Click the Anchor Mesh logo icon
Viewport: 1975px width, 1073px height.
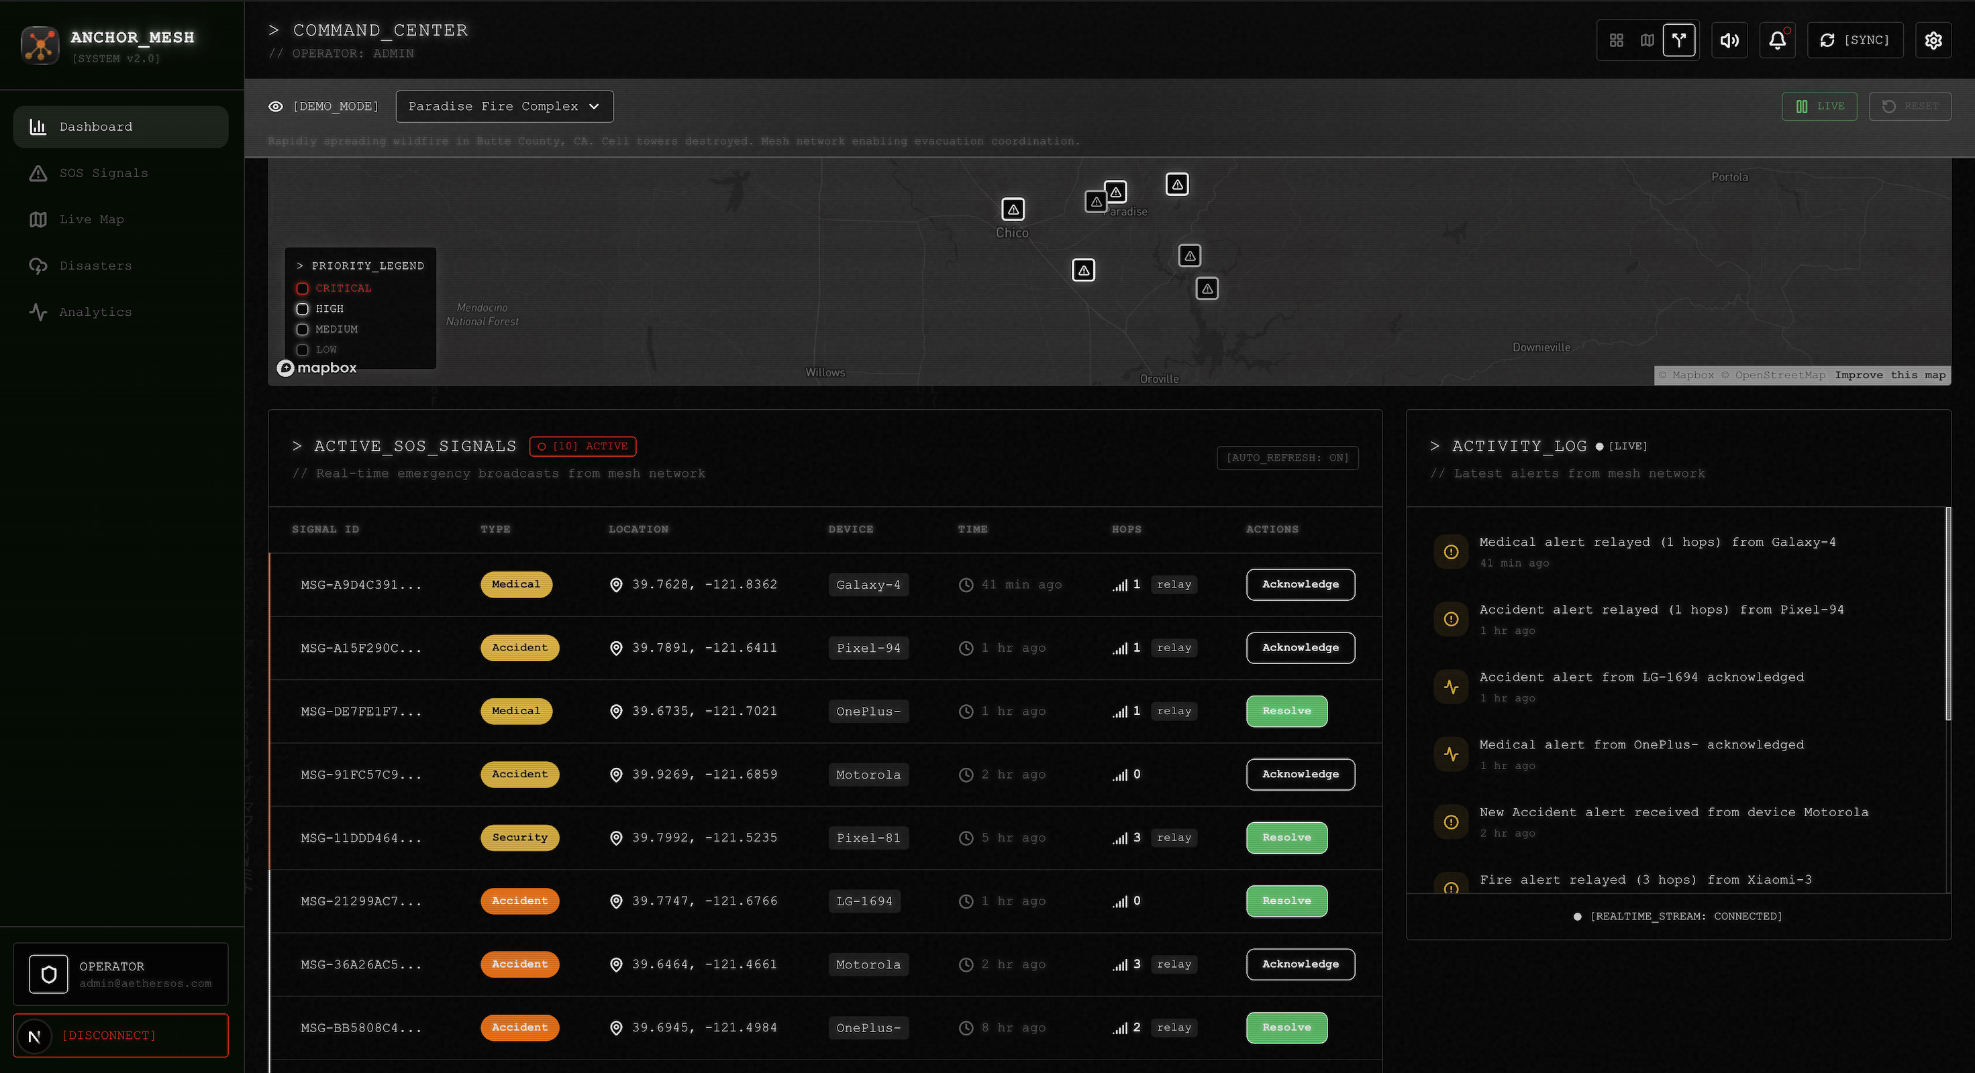[40, 45]
